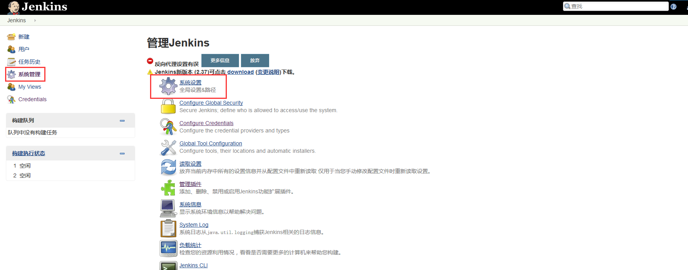This screenshot has width=688, height=270.
Task: Open Configure Credentials link
Action: point(206,123)
